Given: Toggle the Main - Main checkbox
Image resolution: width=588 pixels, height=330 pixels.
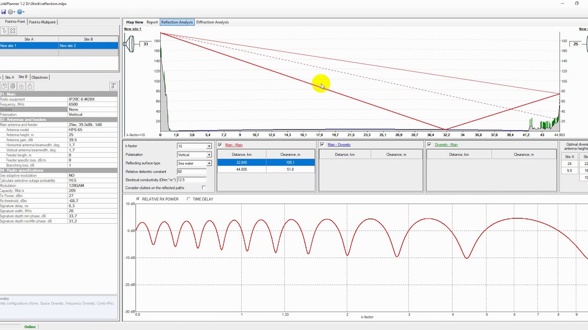Looking at the screenshot, I should pos(220,145).
